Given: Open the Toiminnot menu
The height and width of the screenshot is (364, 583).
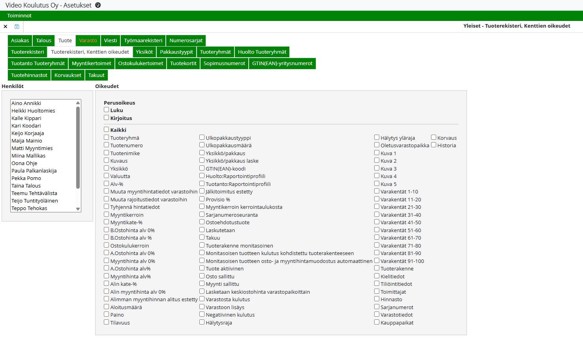Looking at the screenshot, I should [x=19, y=16].
